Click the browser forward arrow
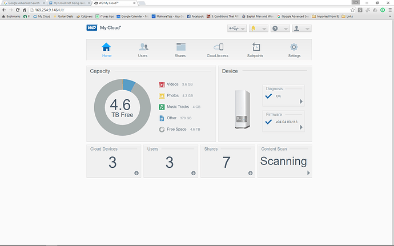This screenshot has height=246, width=394. point(11,10)
